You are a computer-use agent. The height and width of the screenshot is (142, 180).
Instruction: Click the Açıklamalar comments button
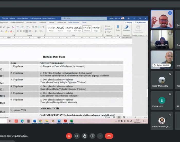click(140, 22)
